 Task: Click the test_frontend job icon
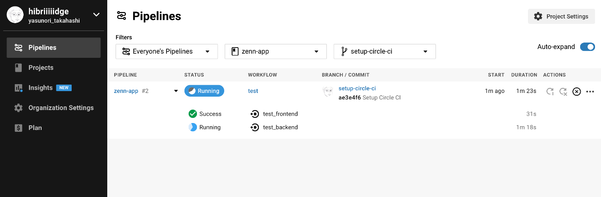click(254, 114)
